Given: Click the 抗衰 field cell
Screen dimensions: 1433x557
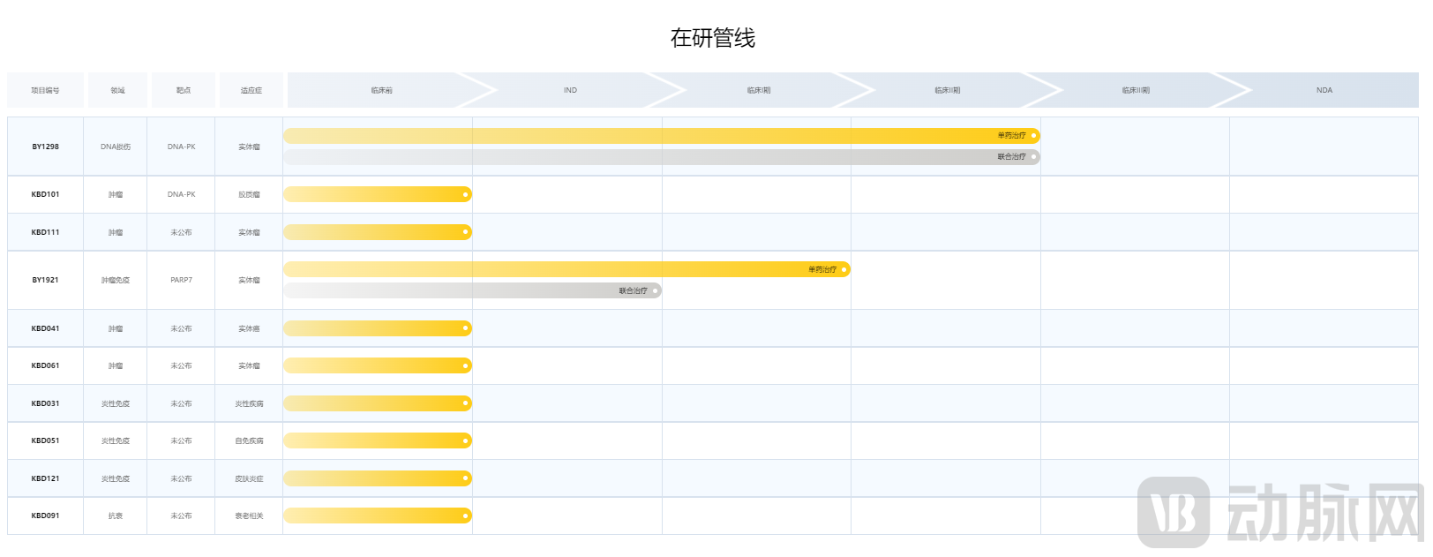Looking at the screenshot, I should (116, 516).
